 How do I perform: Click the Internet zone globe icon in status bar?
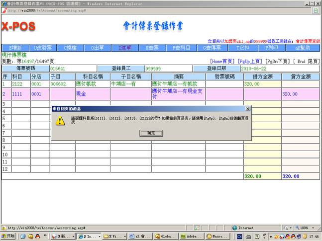[234, 228]
